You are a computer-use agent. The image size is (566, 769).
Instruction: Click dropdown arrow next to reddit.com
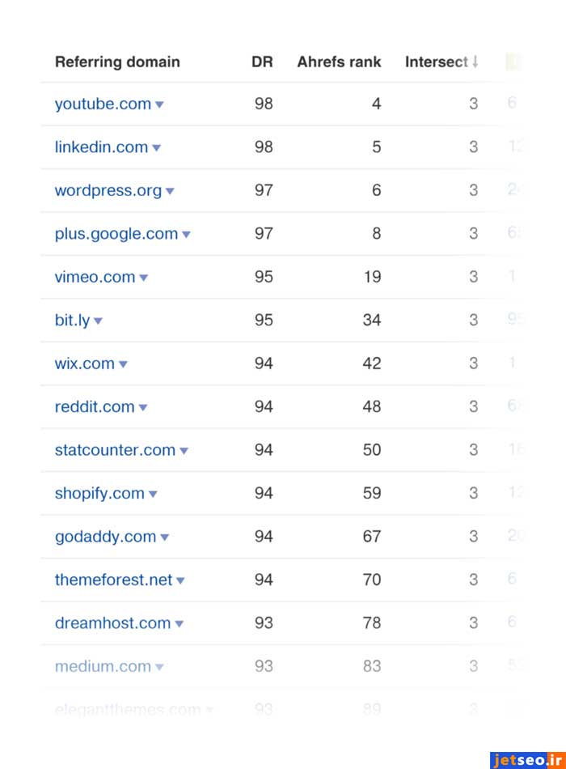click(x=143, y=408)
